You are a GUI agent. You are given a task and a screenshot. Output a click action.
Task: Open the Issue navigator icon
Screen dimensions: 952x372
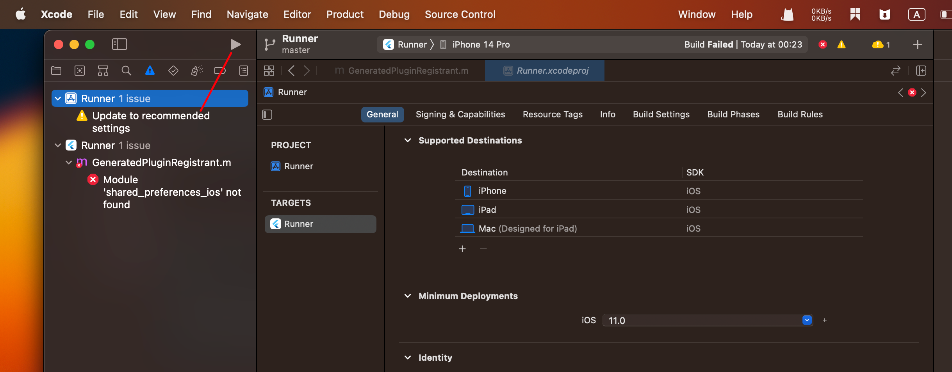(150, 71)
